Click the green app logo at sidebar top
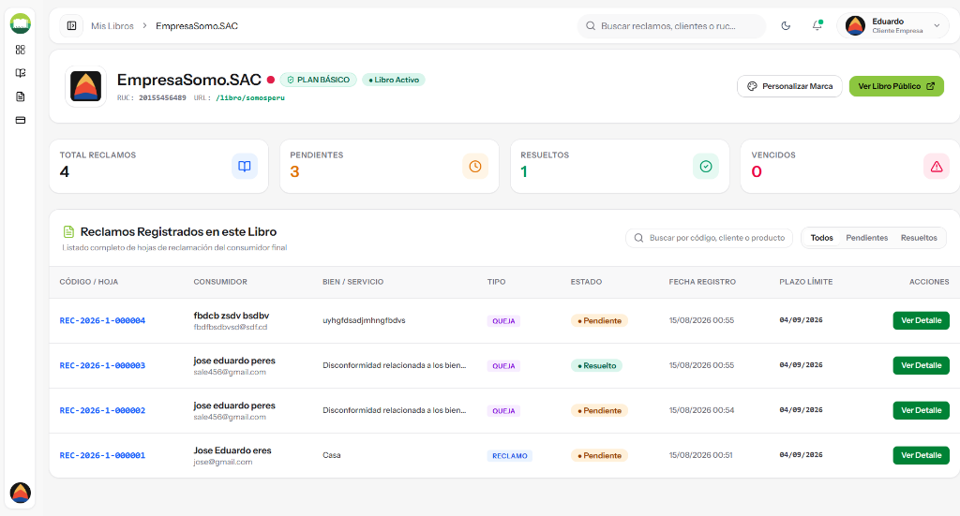 tap(21, 23)
